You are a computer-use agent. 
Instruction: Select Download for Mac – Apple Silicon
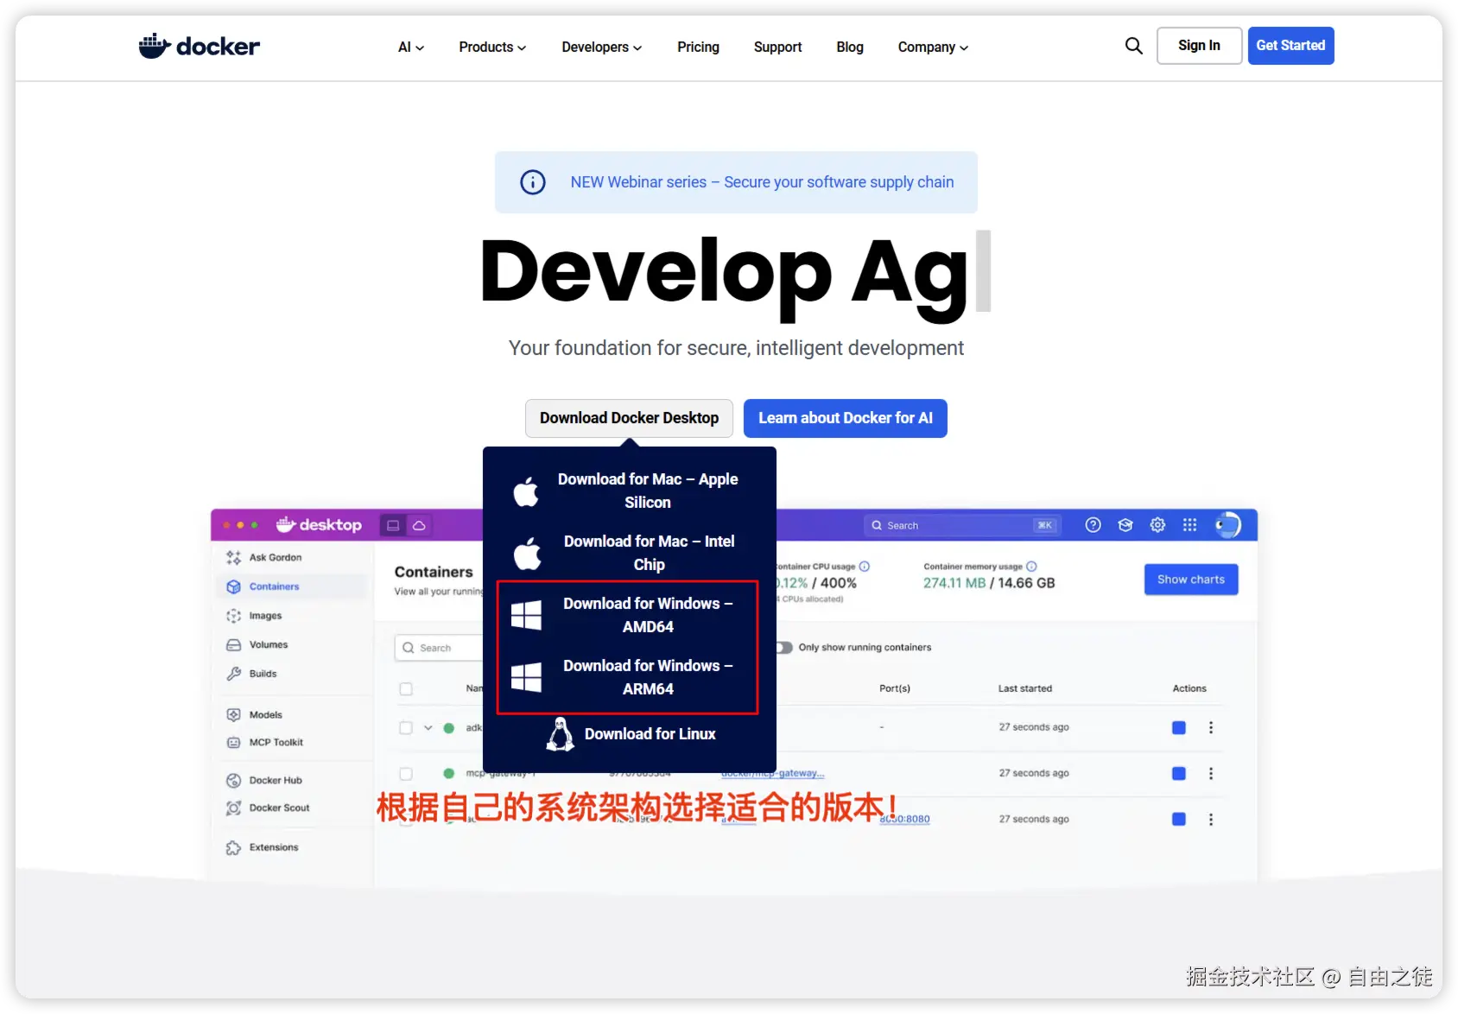pyautogui.click(x=629, y=491)
